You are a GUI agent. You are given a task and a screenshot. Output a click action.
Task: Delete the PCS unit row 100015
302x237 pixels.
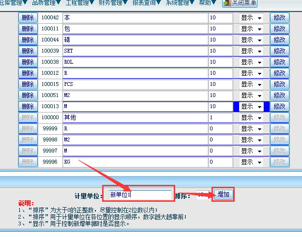click(28, 84)
